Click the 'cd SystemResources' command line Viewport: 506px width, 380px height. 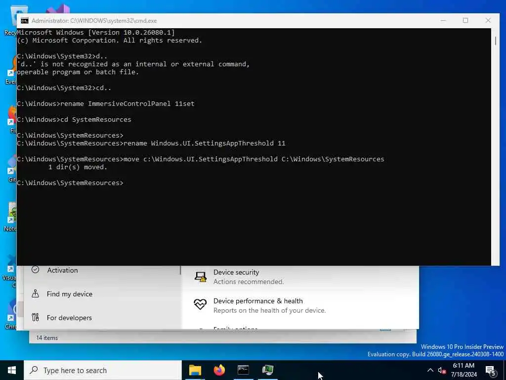[x=74, y=120]
